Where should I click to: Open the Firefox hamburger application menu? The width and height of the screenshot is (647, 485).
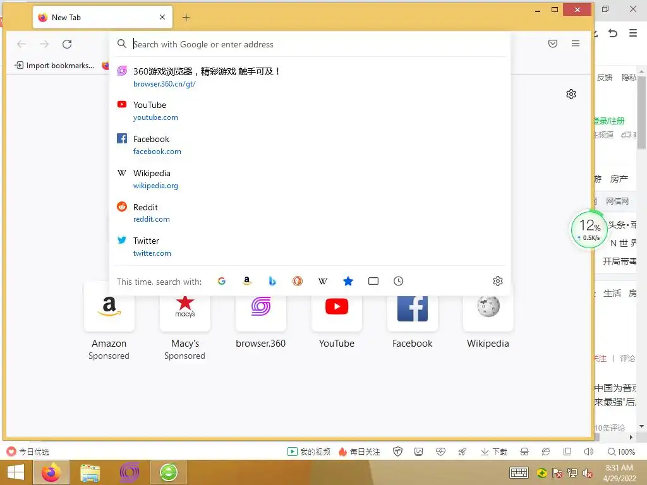(x=576, y=44)
